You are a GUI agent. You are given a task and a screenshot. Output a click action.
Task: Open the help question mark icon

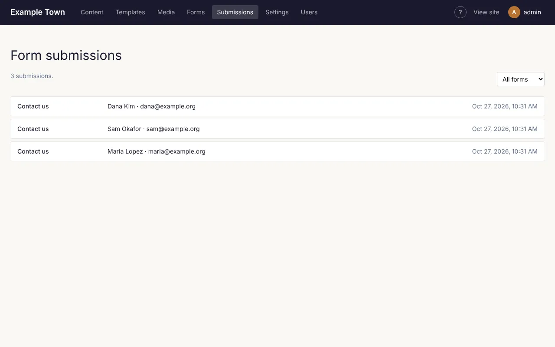tap(460, 12)
